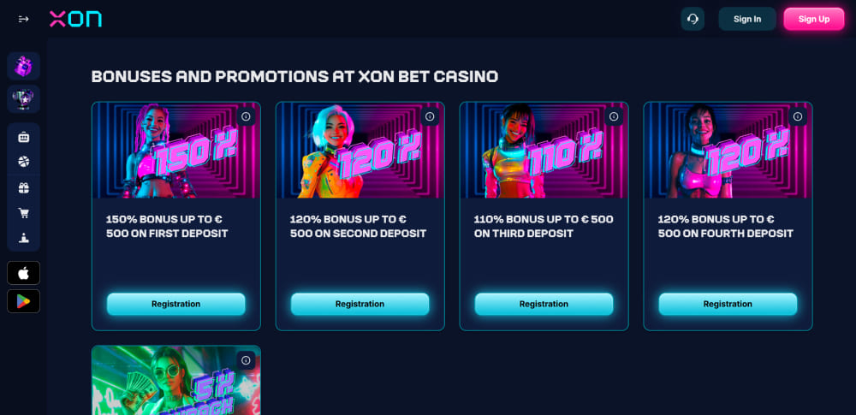Open the trophy tournaments icon
This screenshot has height=415, width=856.
click(23, 99)
